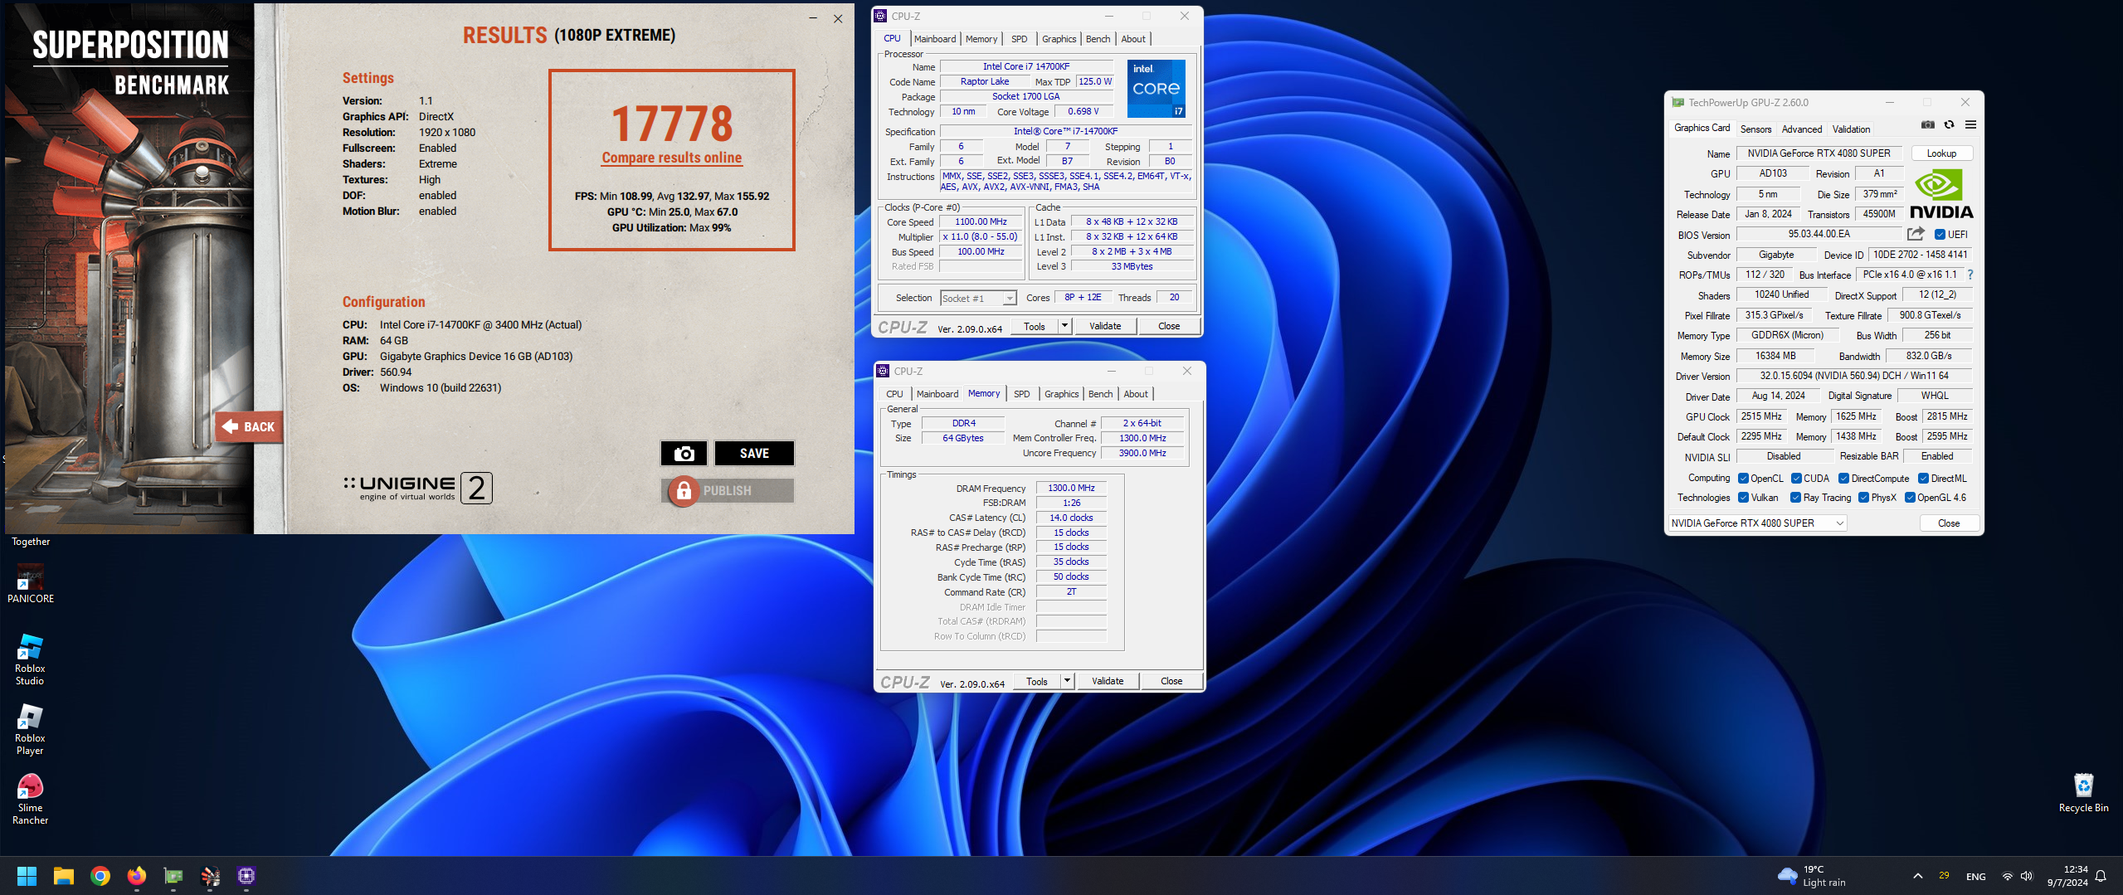
Task: Open the Validation tab in GPU-Z
Action: [1851, 129]
